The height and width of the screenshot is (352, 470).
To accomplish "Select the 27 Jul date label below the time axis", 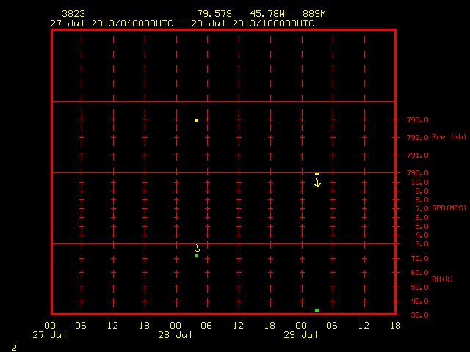I will [50, 335].
